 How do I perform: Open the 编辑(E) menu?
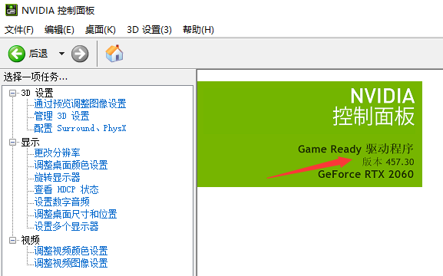[x=59, y=30]
